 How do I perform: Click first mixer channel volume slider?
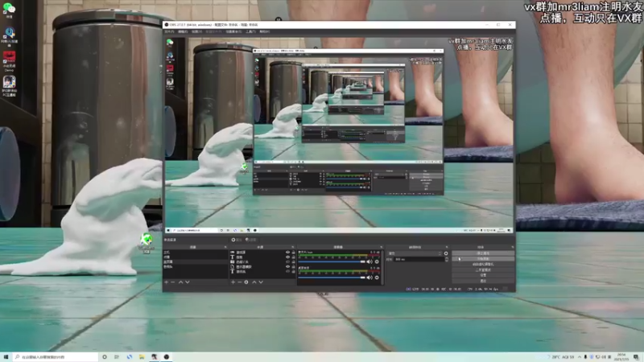pyautogui.click(x=332, y=261)
